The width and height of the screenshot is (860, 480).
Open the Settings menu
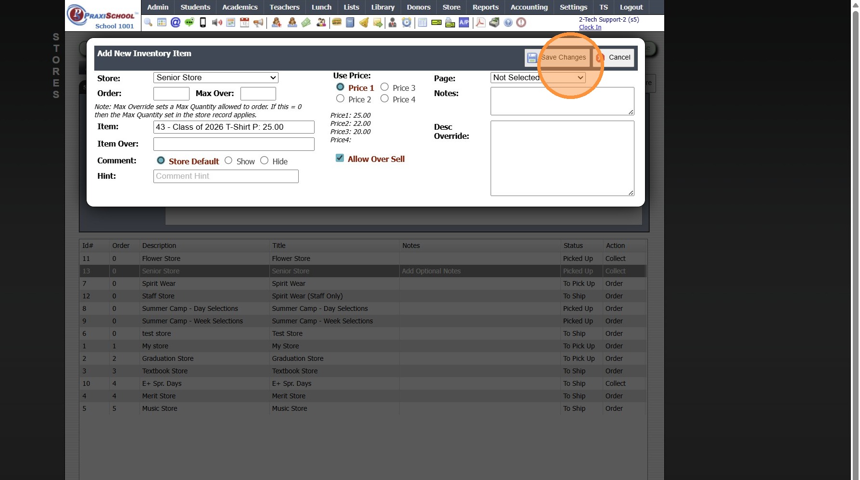point(573,7)
